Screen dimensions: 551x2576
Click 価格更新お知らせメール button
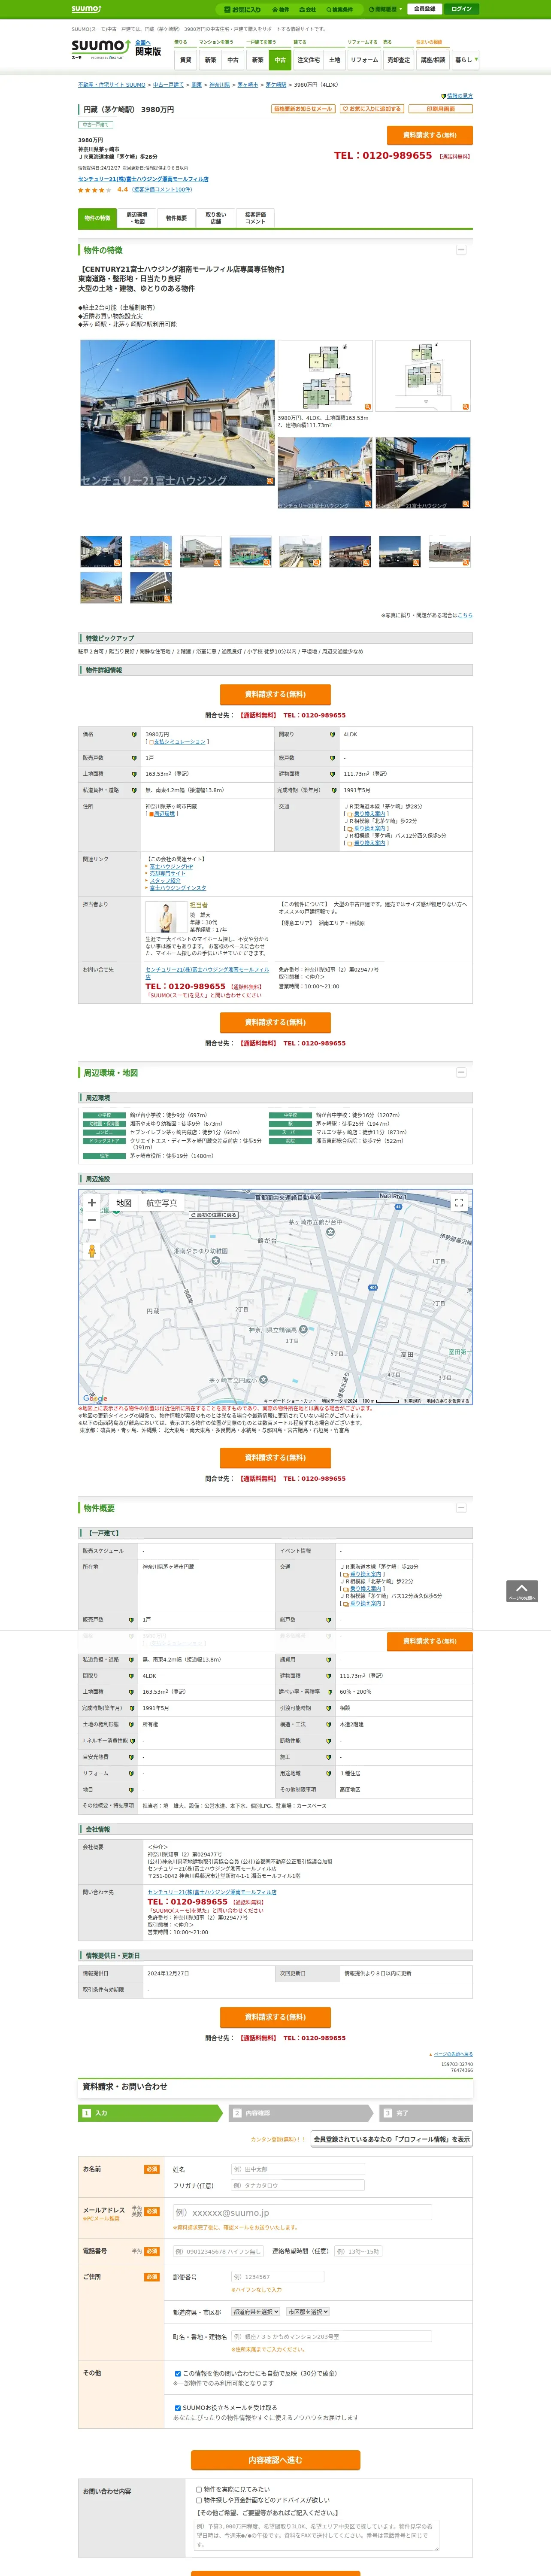303,109
